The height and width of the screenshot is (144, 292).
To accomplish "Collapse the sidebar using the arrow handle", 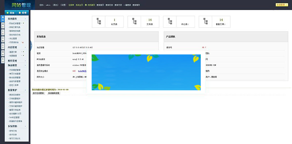I will 31,46.
